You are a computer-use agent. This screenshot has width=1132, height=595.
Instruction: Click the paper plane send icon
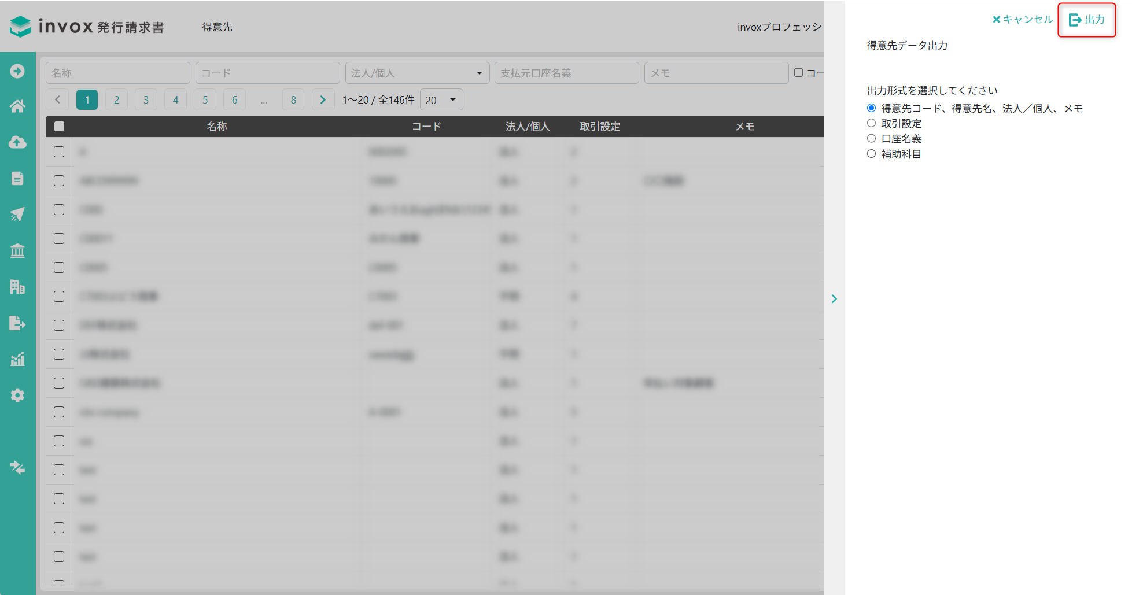click(17, 215)
